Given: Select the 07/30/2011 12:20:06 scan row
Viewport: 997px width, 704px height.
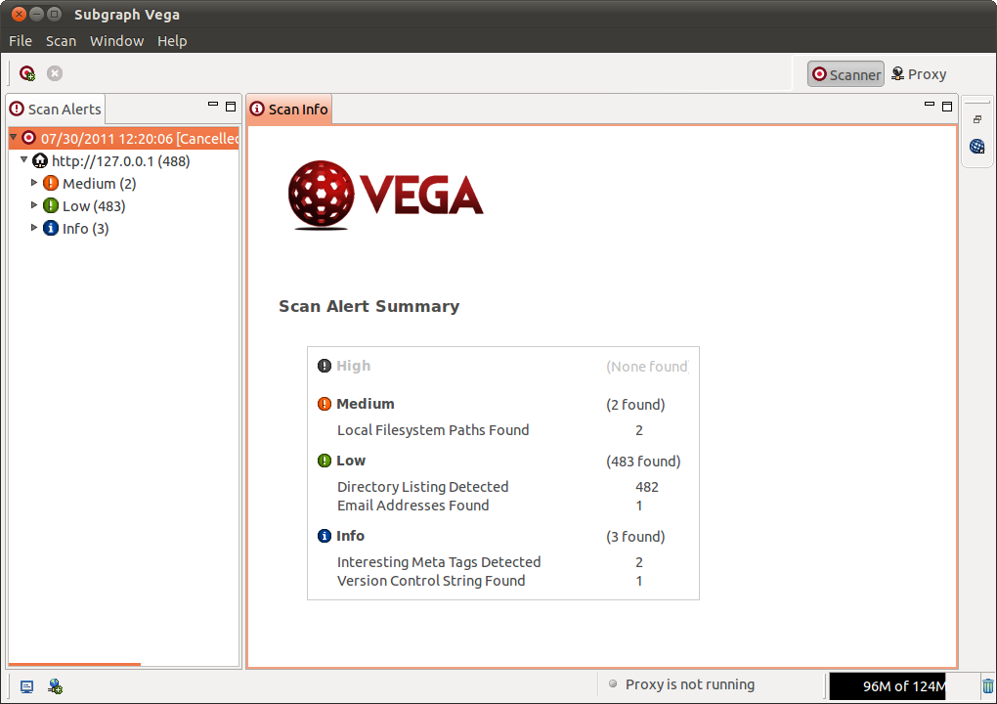Looking at the screenshot, I should [x=124, y=138].
